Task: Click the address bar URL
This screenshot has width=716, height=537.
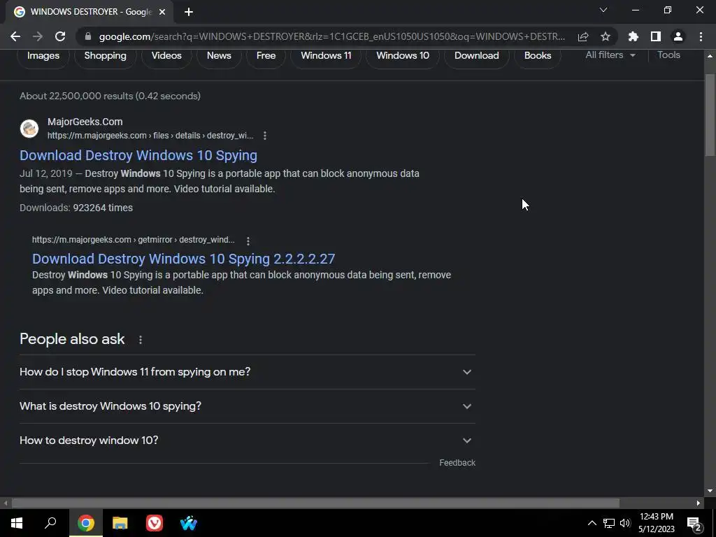Action: (x=332, y=36)
